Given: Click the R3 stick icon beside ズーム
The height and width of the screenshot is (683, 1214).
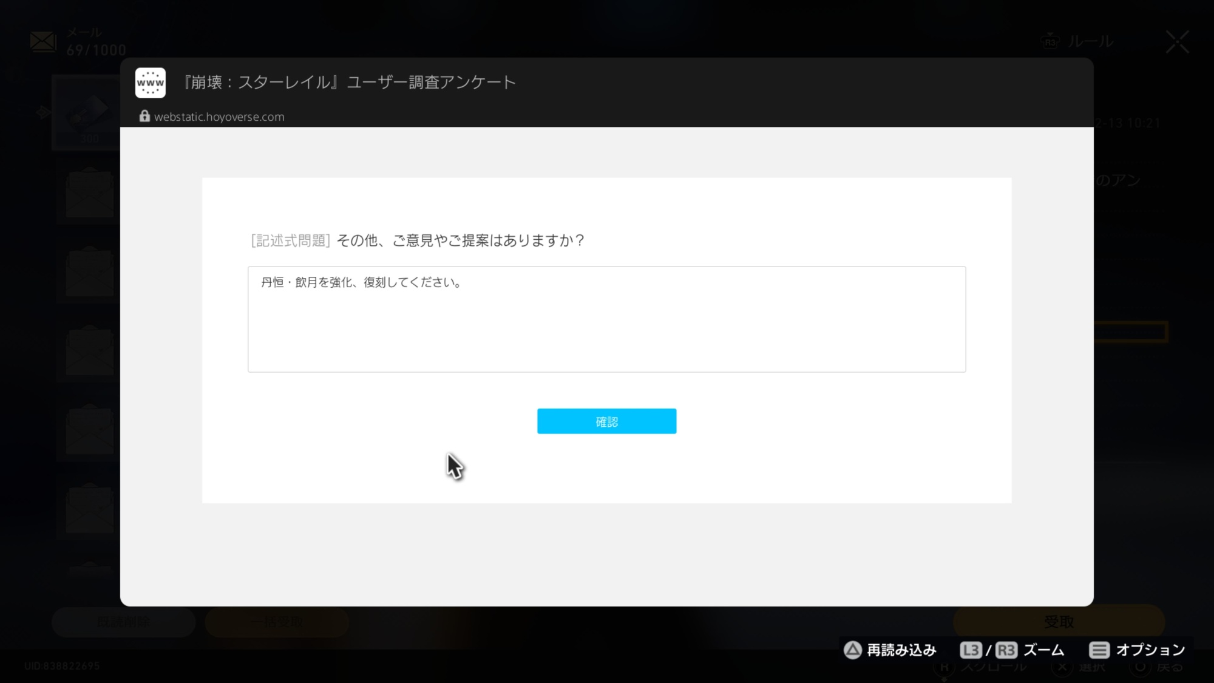Looking at the screenshot, I should 1006,650.
